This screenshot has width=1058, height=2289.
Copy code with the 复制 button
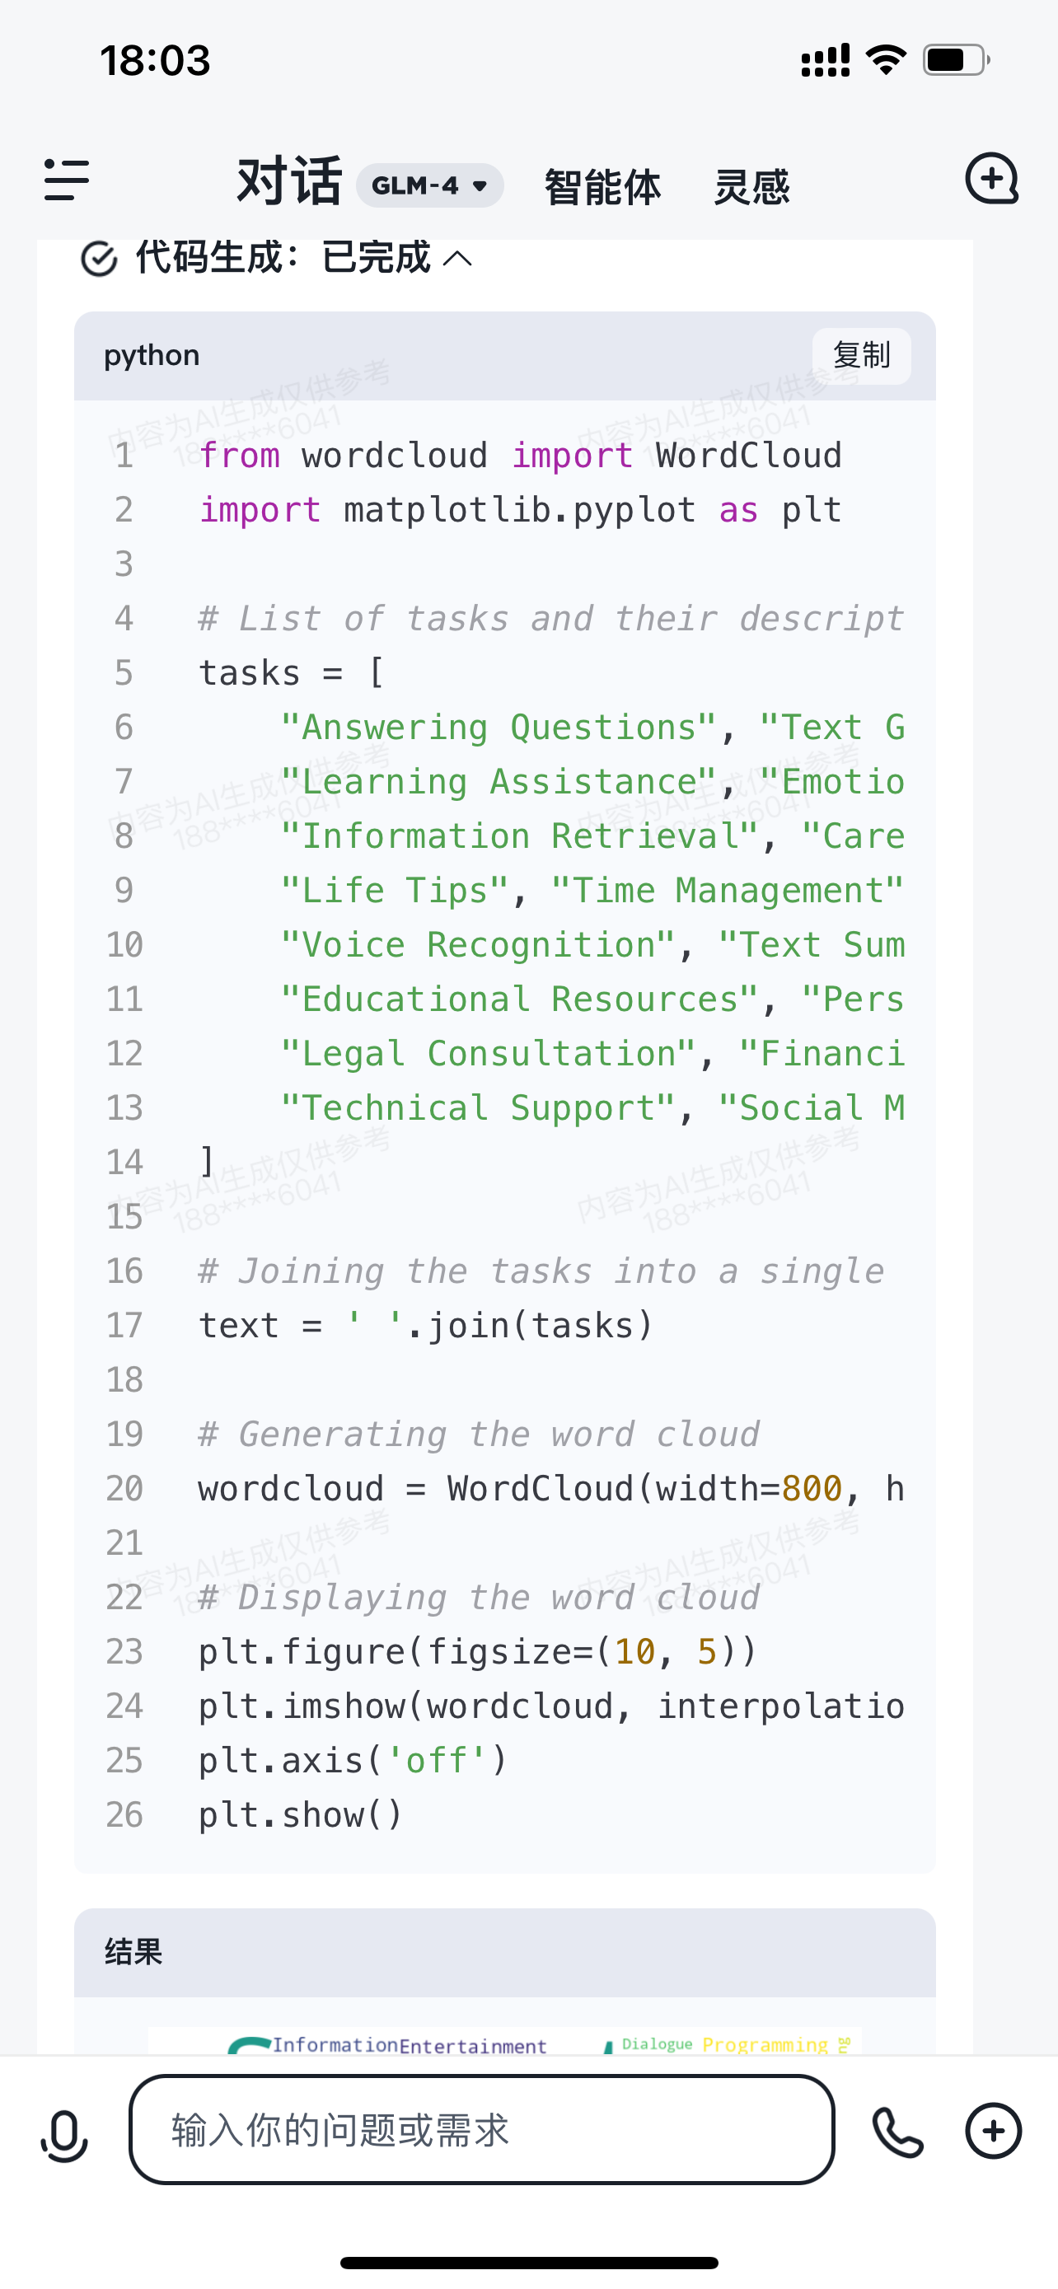click(861, 355)
